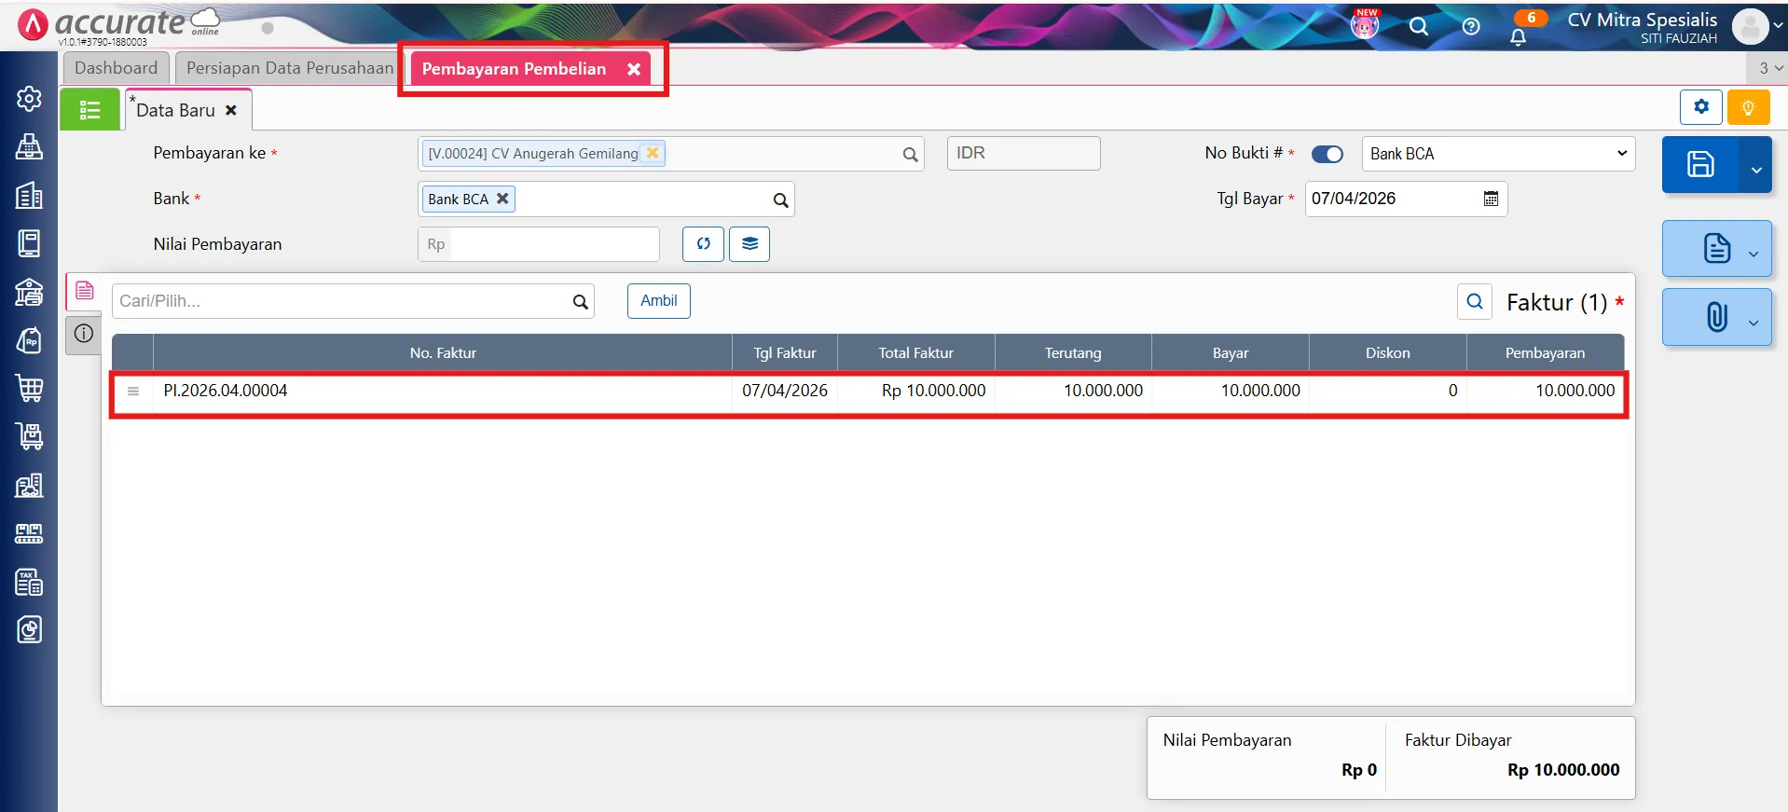Remove CV Anugerah Gemilang vendor tag
The image size is (1788, 812).
653,153
